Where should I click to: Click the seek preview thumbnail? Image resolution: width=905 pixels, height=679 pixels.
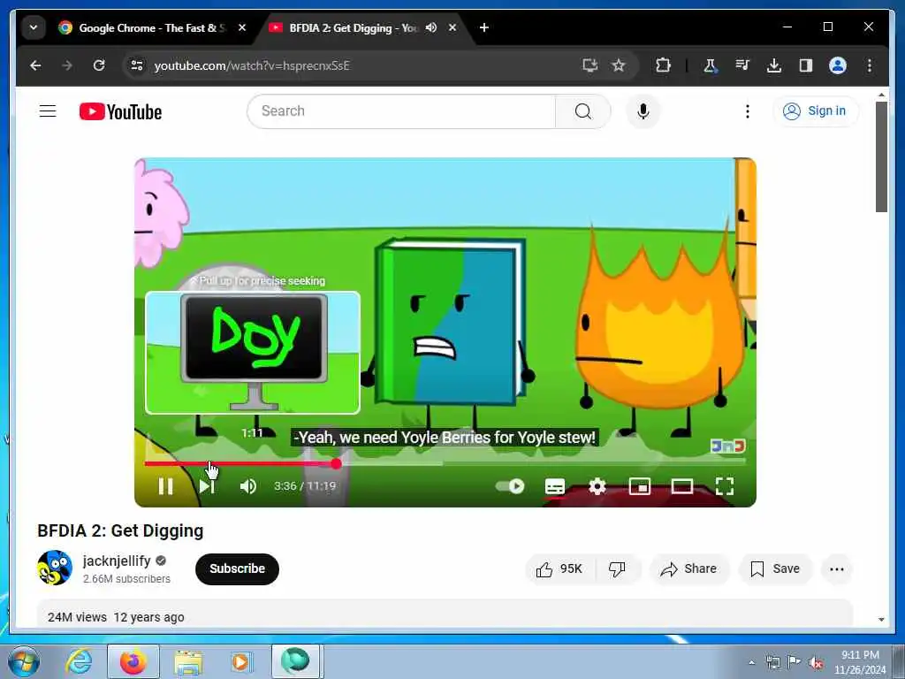pos(253,353)
